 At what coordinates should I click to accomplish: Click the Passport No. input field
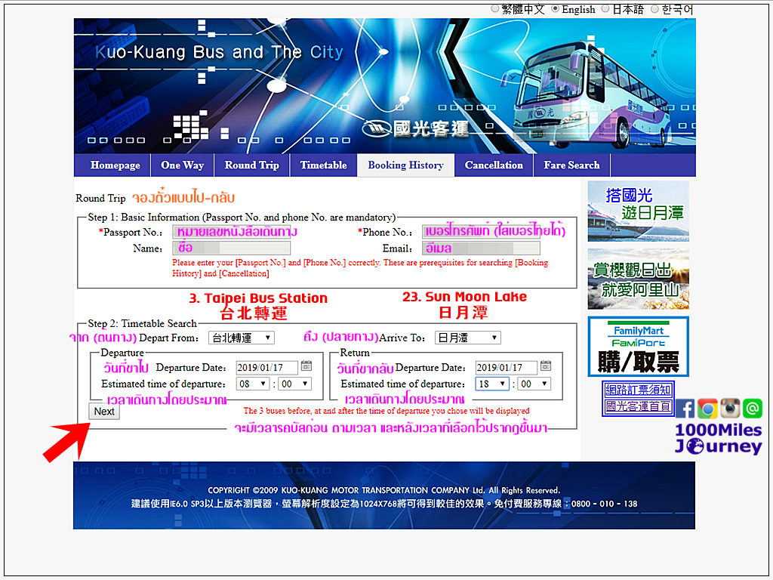point(231,232)
